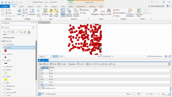
Task: Enable the مستشفى layer checkbox
Action: tap(5, 54)
